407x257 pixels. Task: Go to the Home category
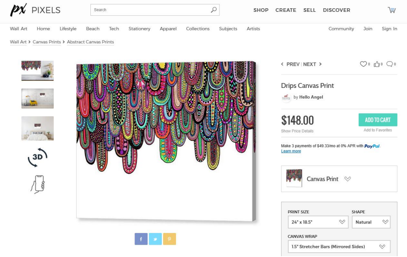click(x=43, y=29)
